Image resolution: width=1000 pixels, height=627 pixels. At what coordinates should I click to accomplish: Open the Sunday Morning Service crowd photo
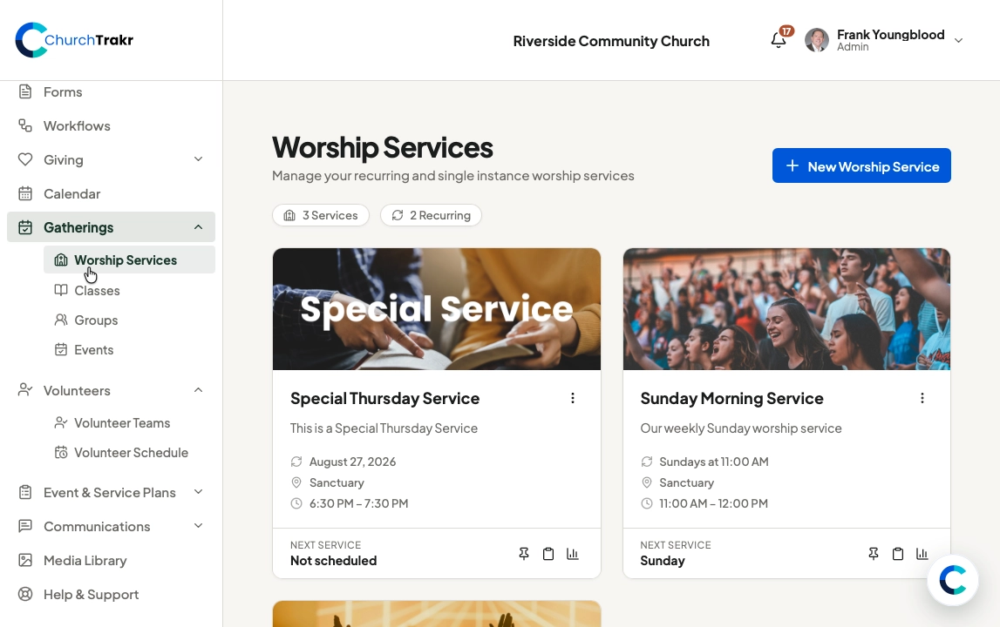coord(786,309)
